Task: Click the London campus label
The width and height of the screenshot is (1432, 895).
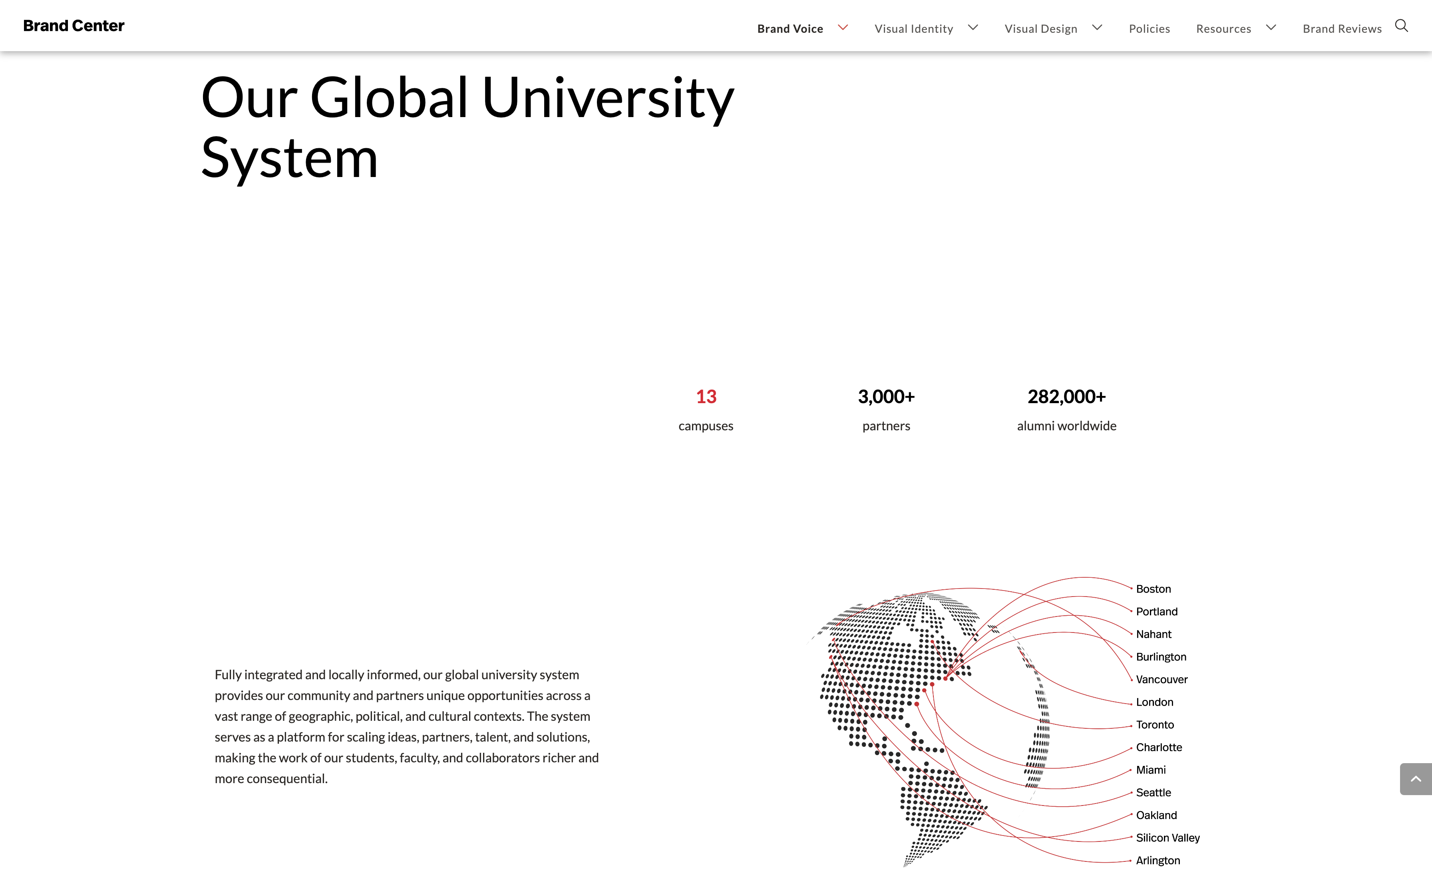Action: click(x=1154, y=702)
